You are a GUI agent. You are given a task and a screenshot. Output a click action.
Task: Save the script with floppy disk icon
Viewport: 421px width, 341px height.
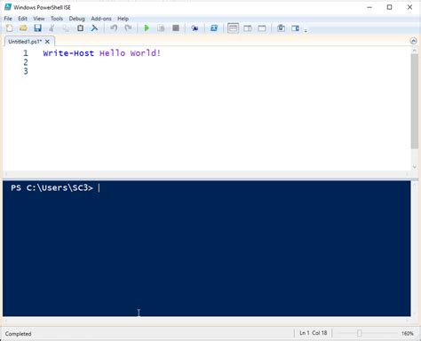[x=37, y=28]
